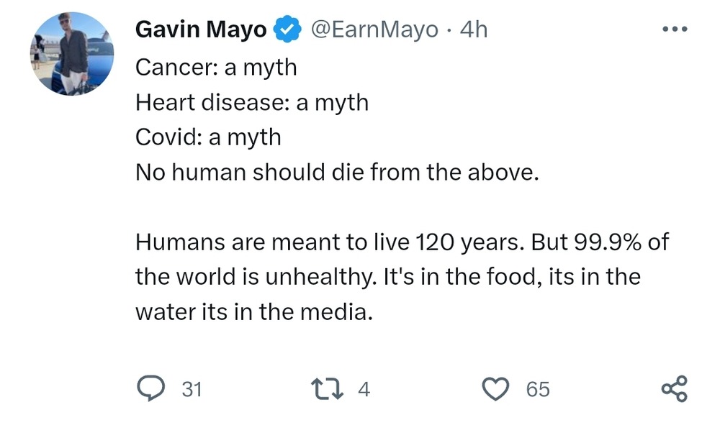Viewport: 720px width, 425px height.
Task: Click the 'Cancer: a myth' line
Action: [216, 67]
